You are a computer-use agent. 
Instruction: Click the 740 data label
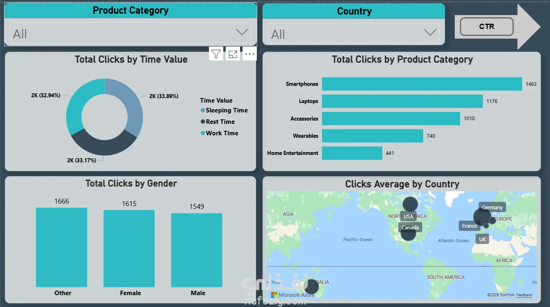click(431, 136)
